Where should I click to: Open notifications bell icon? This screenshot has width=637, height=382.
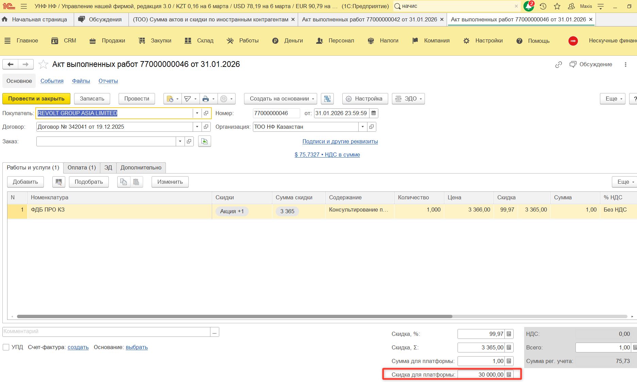[x=529, y=6]
